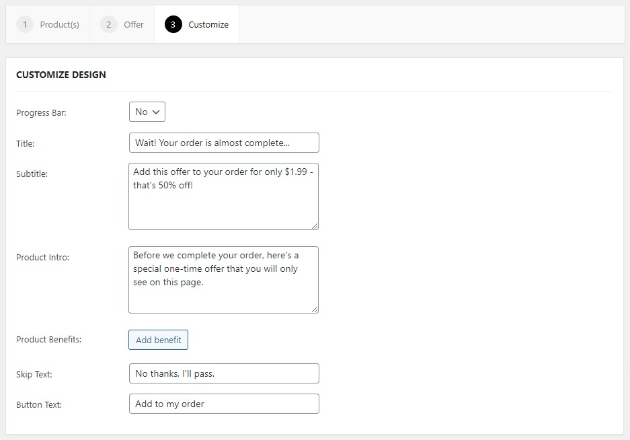Click the filled step 3 circle icon
This screenshot has width=630, height=440.
(174, 24)
